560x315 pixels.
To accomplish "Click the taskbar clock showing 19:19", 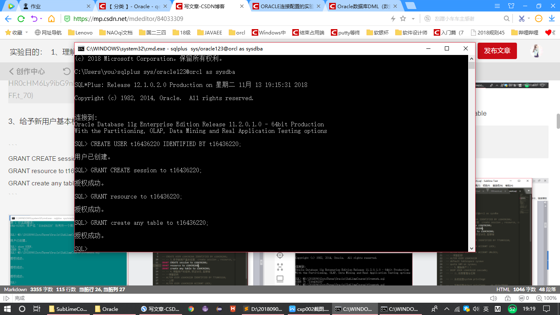I will [x=529, y=309].
